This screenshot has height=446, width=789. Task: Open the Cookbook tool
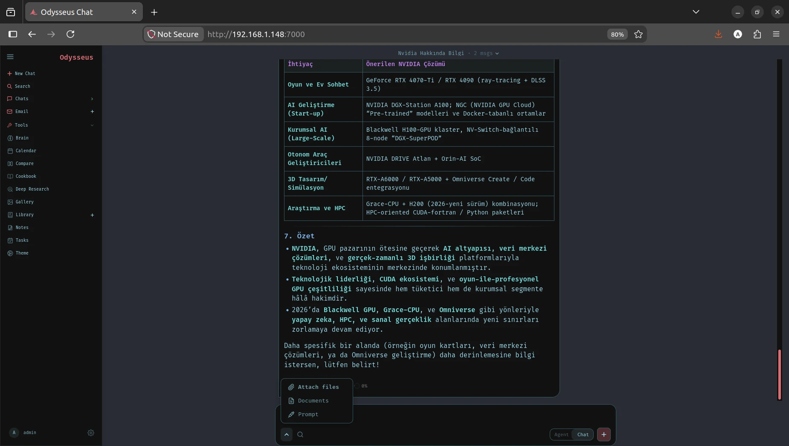pyautogui.click(x=26, y=176)
